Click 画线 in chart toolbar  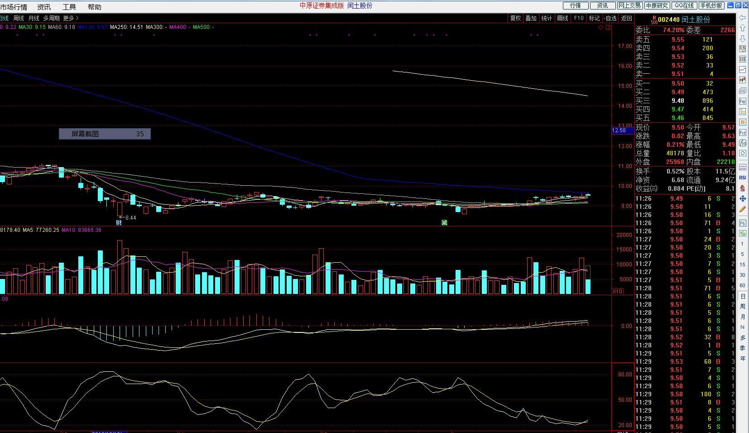[562, 18]
